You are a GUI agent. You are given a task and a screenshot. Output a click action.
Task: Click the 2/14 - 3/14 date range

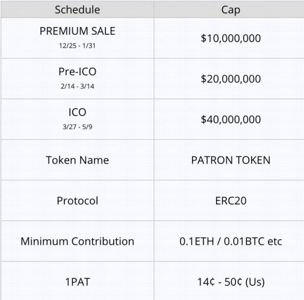(x=77, y=87)
